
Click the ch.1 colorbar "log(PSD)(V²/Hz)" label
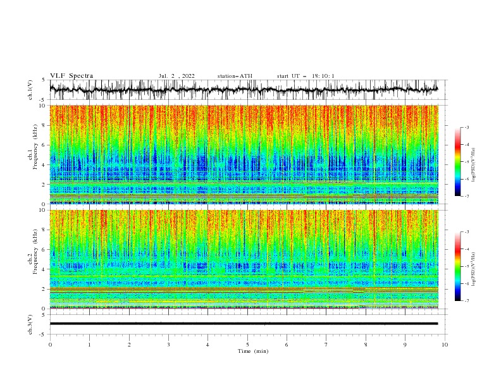click(474, 165)
